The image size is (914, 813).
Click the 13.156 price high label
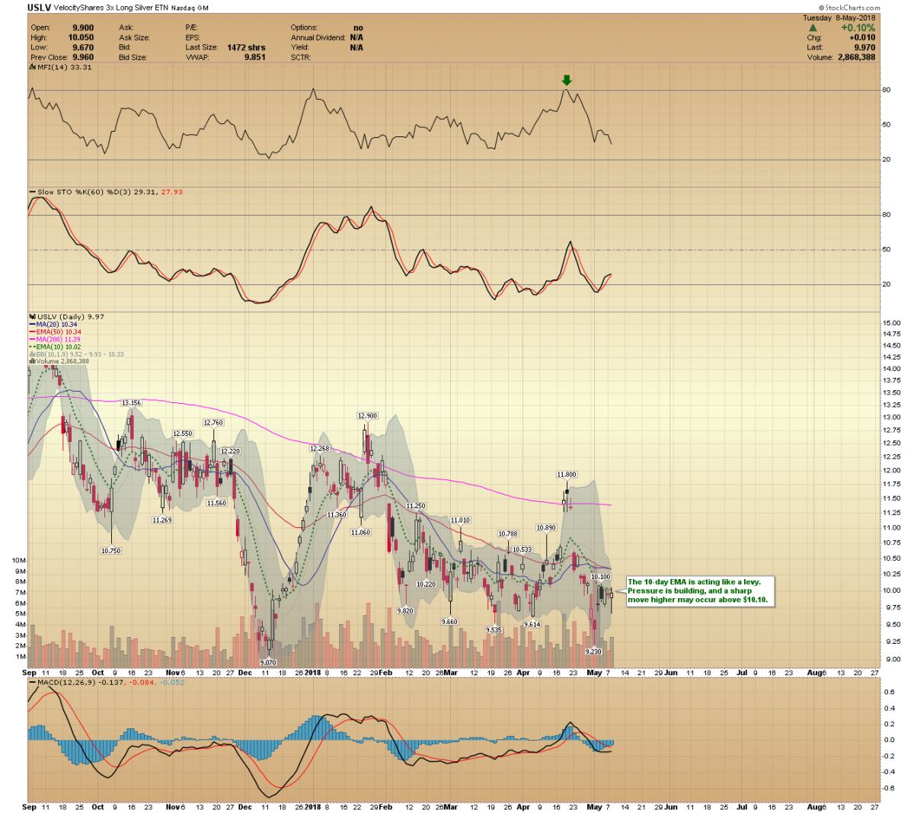click(131, 402)
